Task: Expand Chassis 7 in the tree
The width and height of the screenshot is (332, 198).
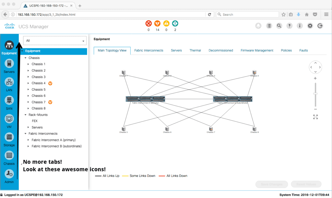Action: click(28, 102)
